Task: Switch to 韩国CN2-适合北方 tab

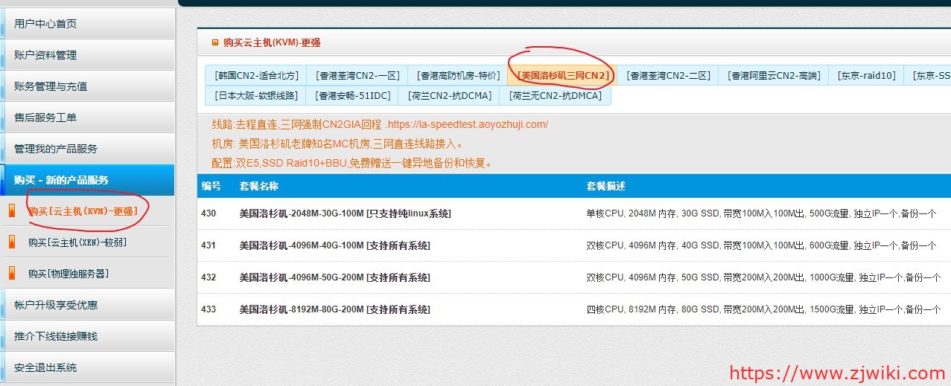Action: coord(256,76)
